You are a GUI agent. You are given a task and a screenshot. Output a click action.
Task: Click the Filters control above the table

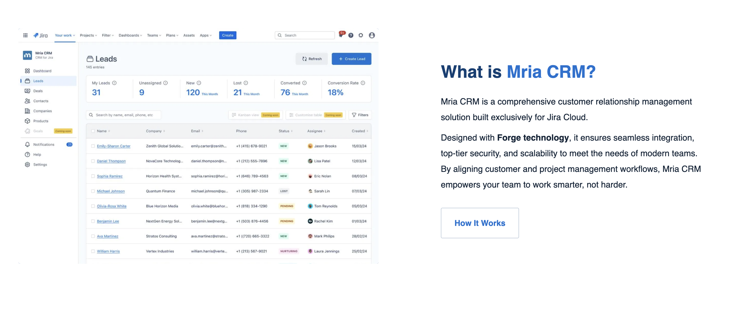click(x=360, y=115)
